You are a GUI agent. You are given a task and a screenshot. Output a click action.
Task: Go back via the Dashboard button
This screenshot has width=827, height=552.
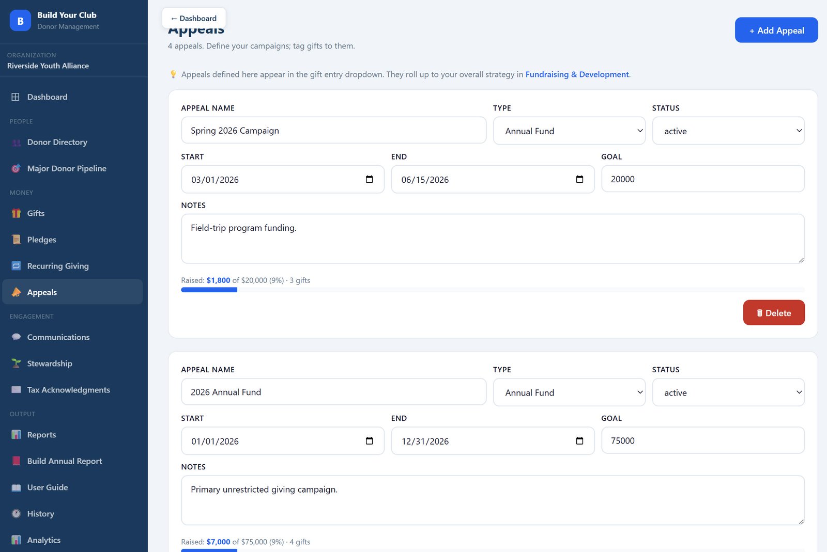(x=194, y=18)
